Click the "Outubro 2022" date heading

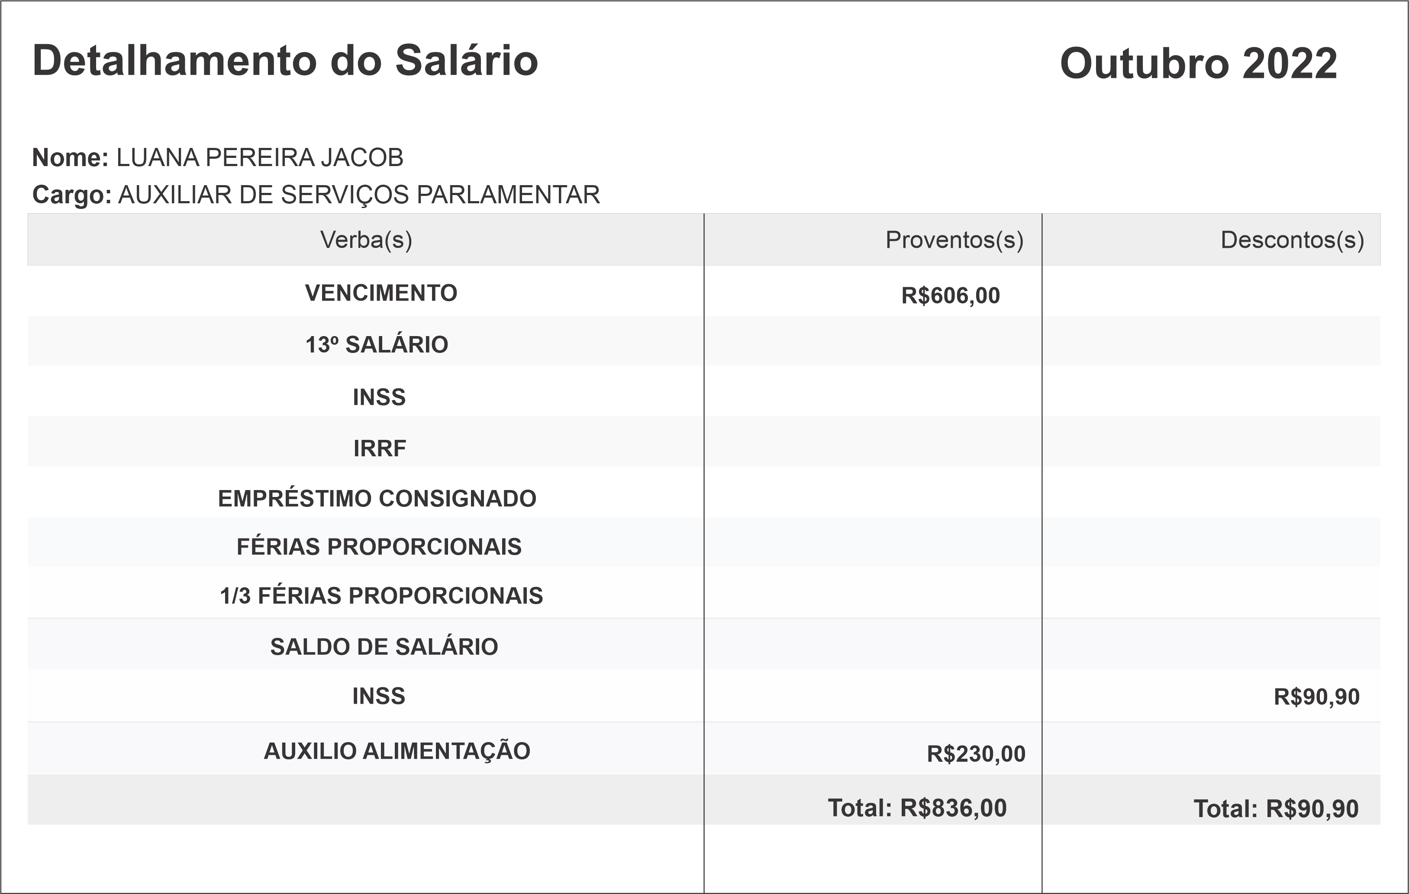point(1198,63)
